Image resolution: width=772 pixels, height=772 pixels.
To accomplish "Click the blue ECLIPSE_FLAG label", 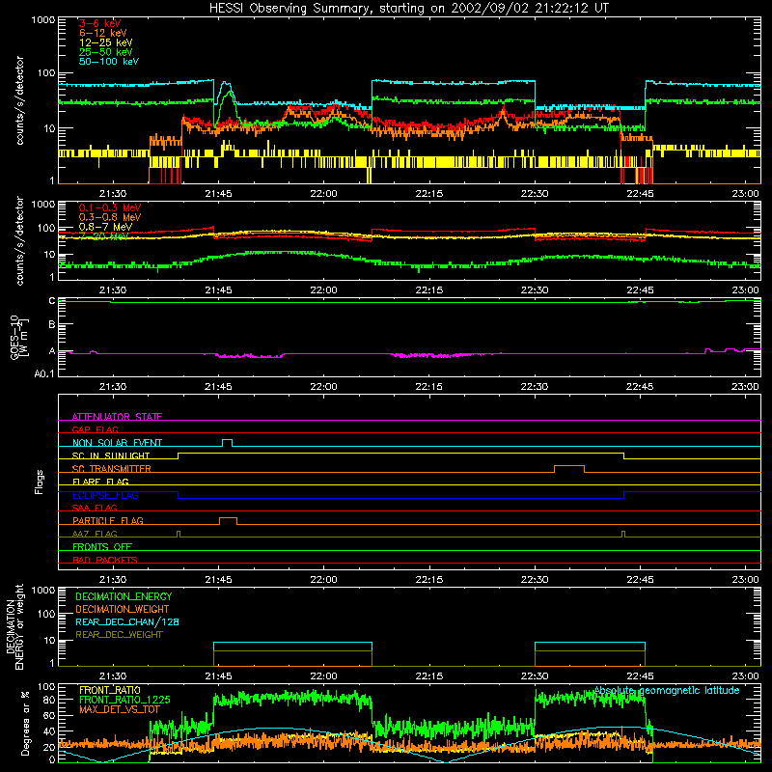I will 105,495.
